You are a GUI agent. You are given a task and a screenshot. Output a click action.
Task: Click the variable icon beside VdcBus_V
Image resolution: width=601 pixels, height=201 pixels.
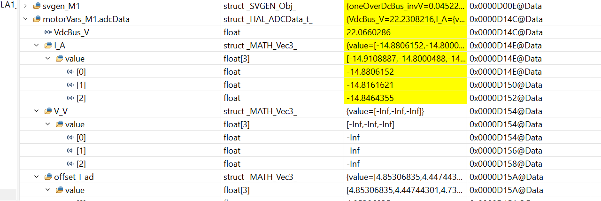(x=48, y=32)
